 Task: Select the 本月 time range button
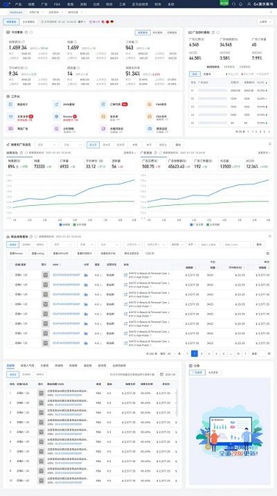pos(149,145)
